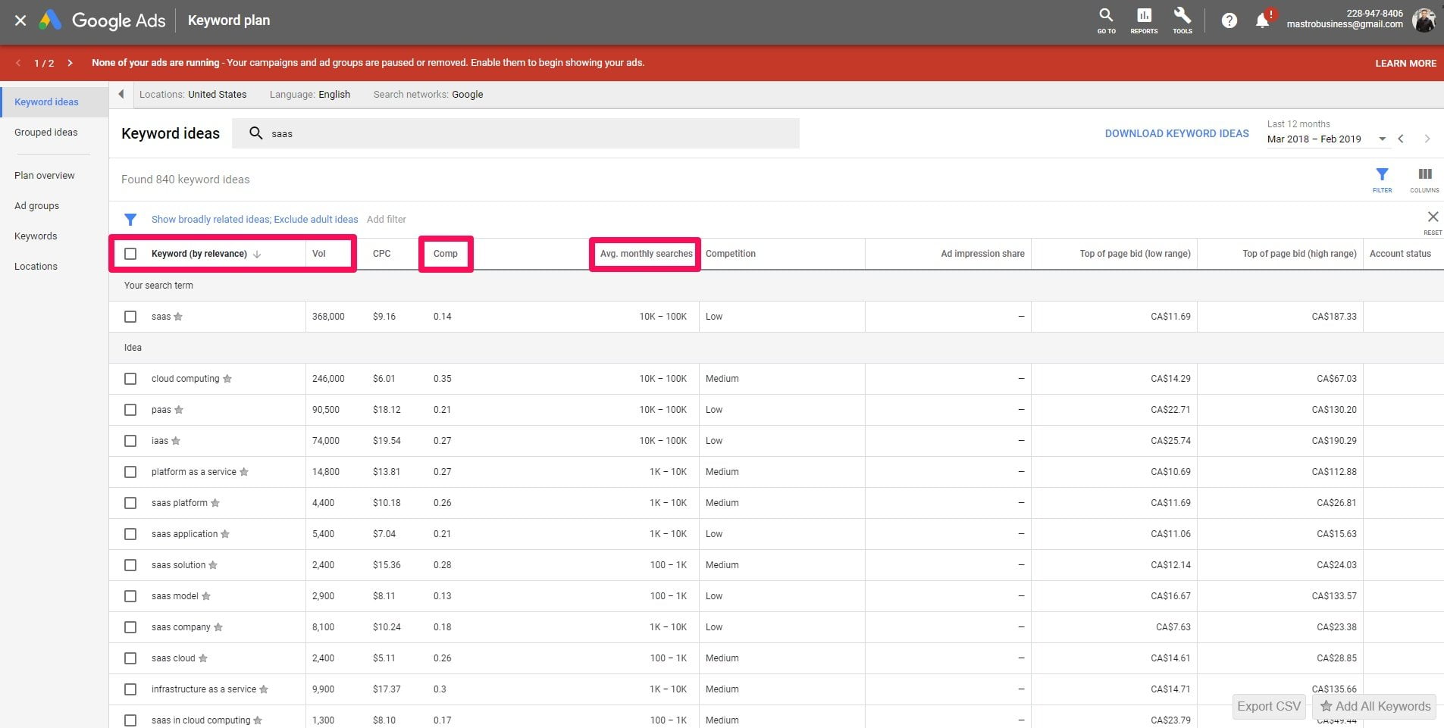The height and width of the screenshot is (728, 1444).
Task: Open the Reports icon
Action: pos(1144,20)
